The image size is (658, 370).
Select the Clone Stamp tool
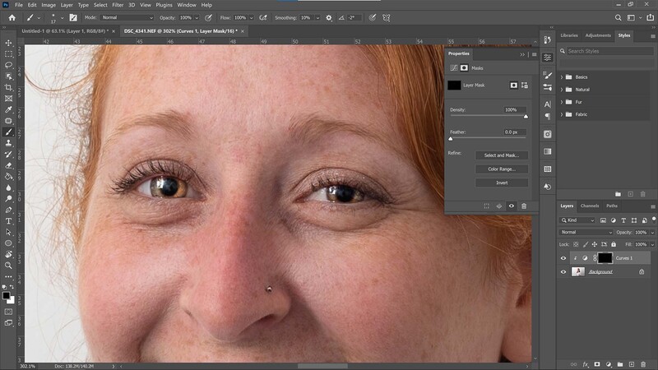[x=8, y=143]
